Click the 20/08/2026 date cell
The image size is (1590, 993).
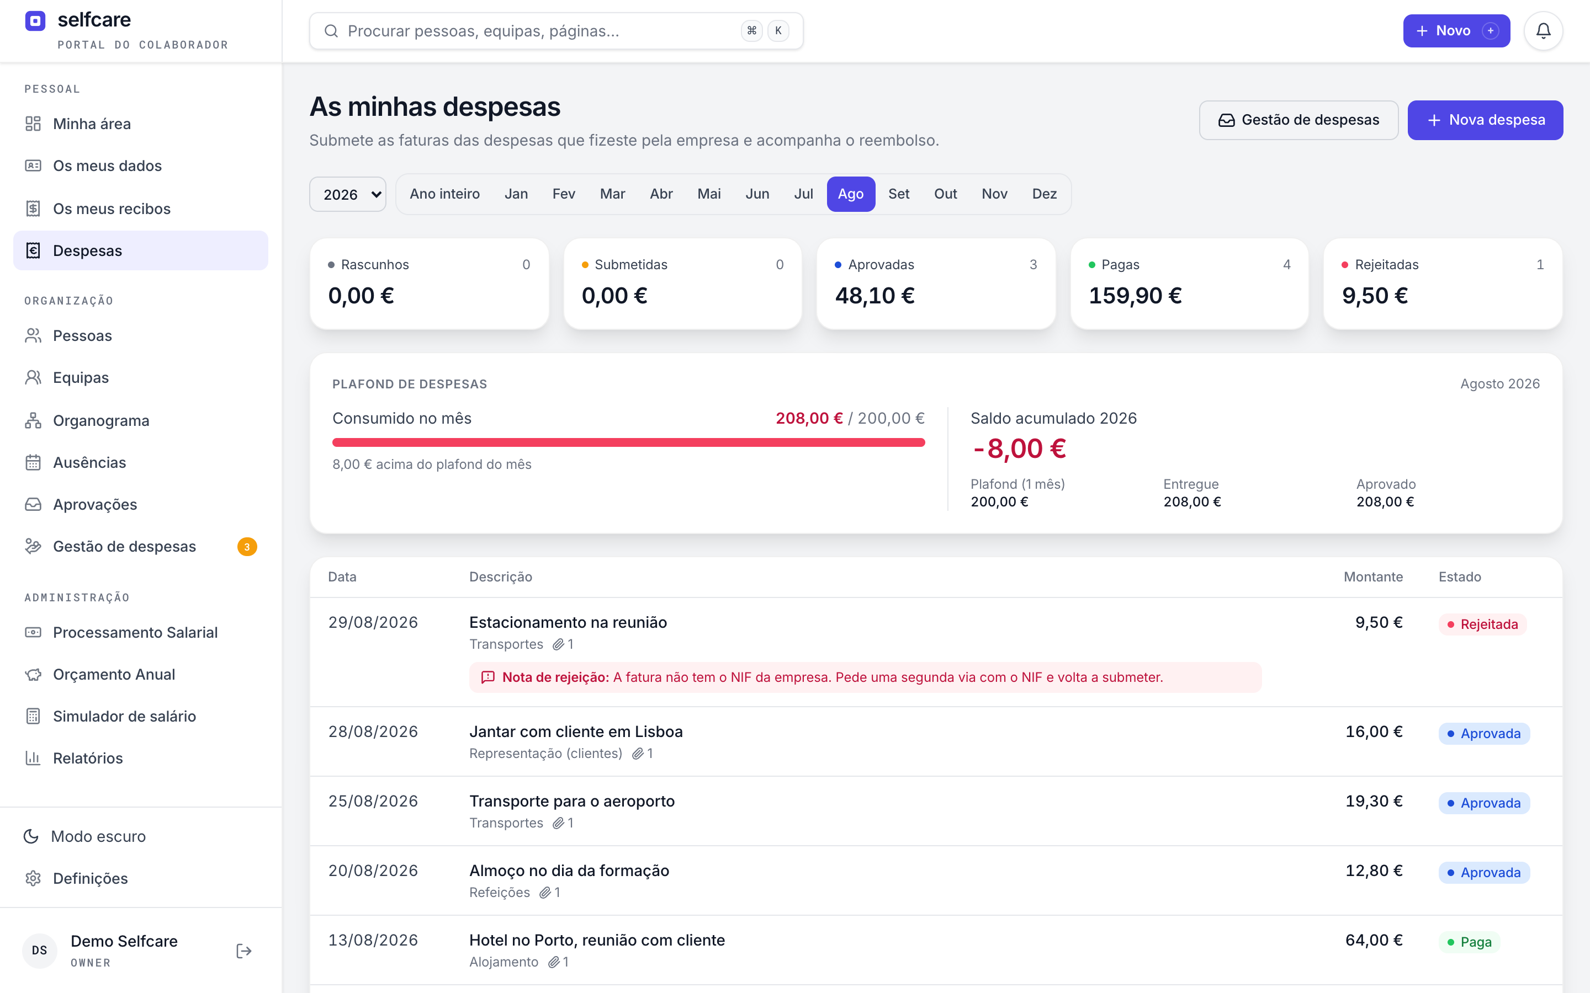click(x=373, y=870)
